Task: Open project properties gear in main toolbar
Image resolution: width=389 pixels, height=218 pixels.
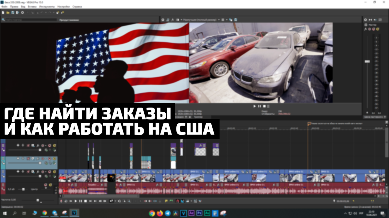Action: click(x=22, y=13)
